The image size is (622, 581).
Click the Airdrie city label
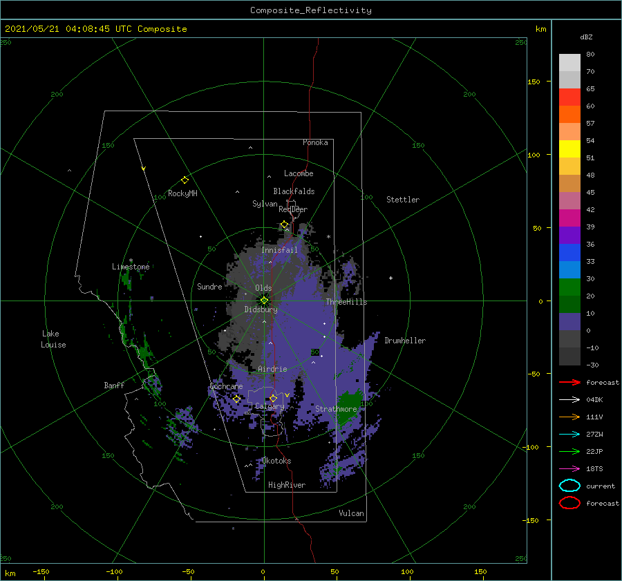tap(272, 369)
